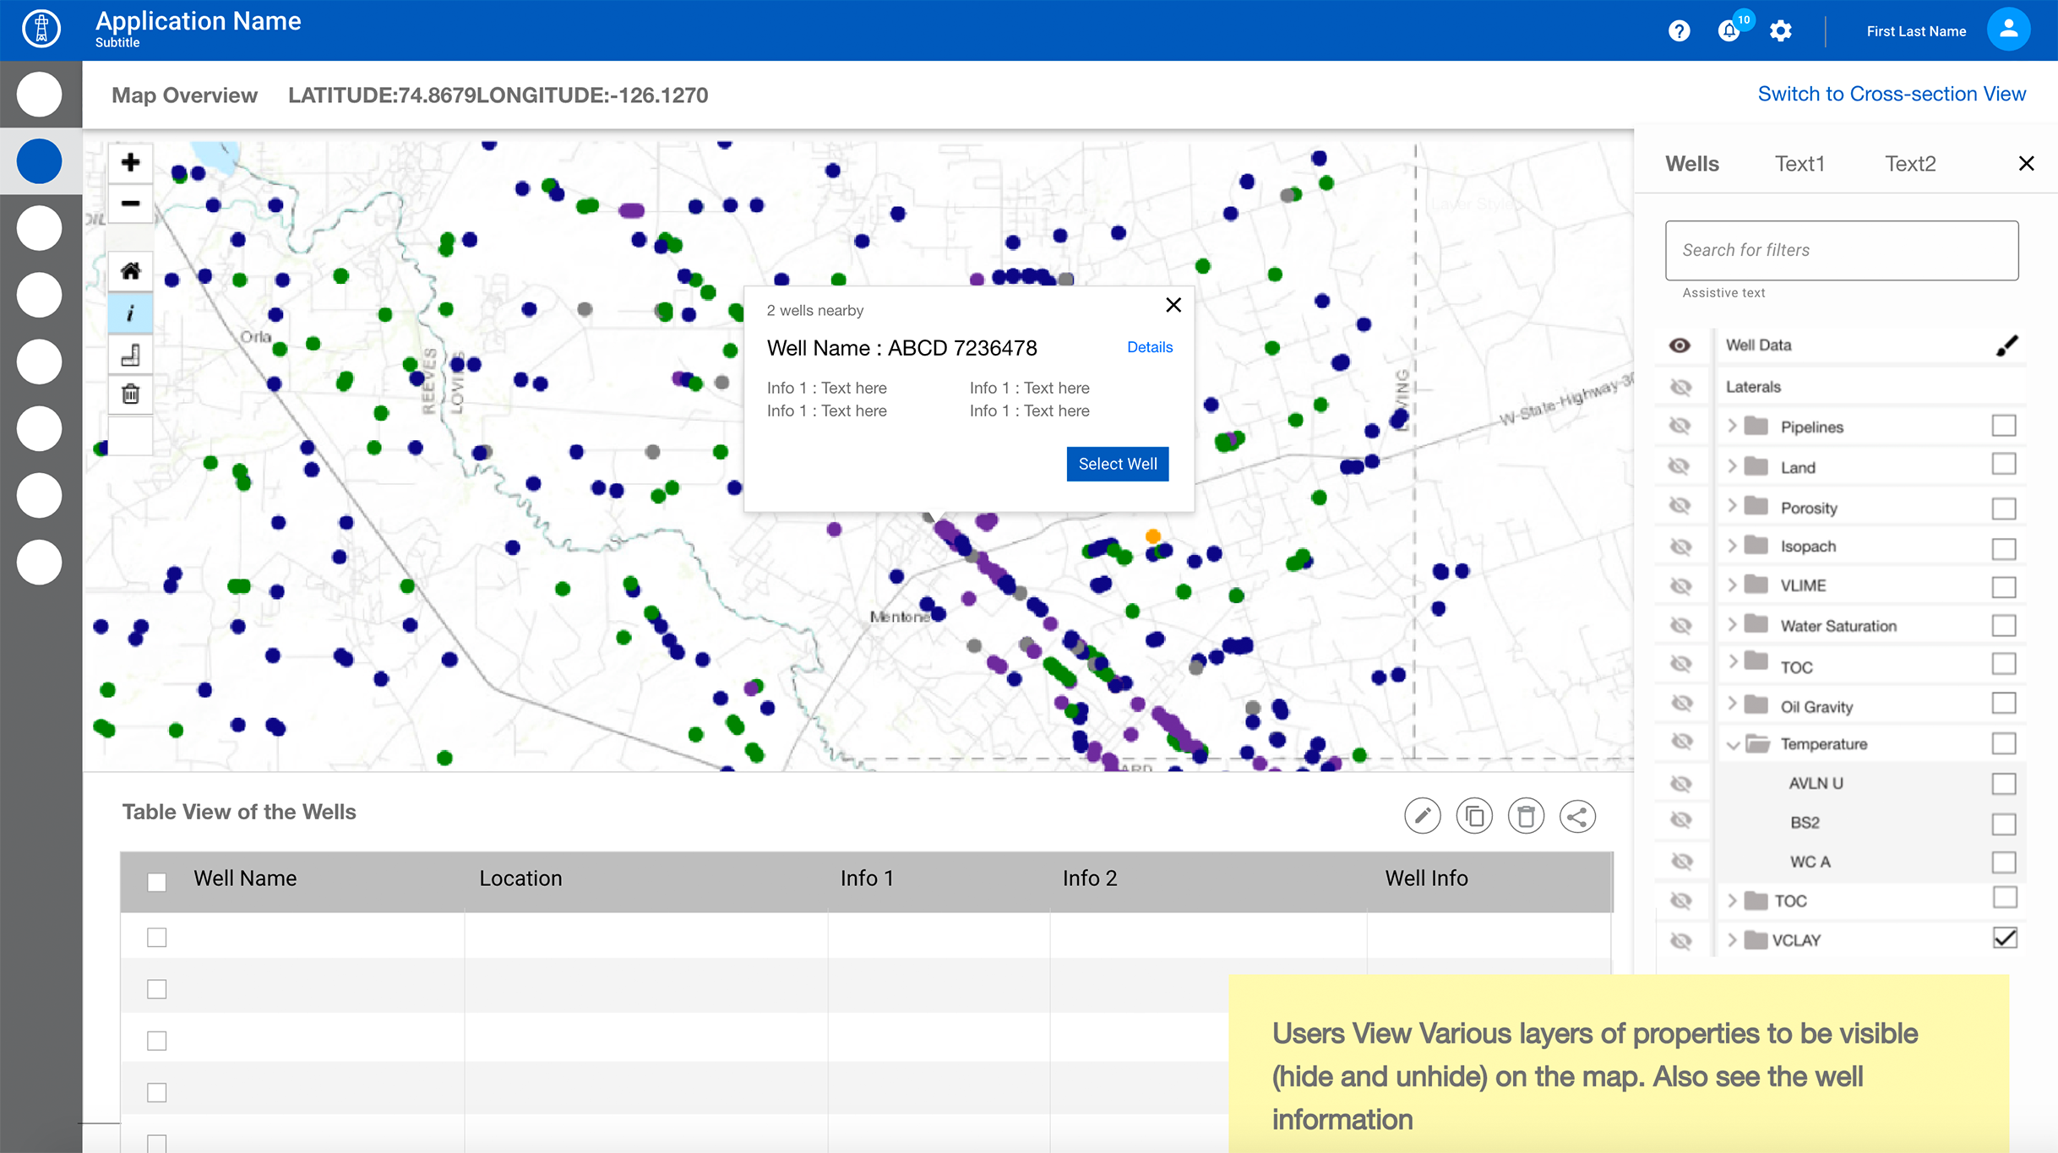Screen dimensions: 2058x1153
Task: Click the map home extent icon
Action: [x=130, y=271]
